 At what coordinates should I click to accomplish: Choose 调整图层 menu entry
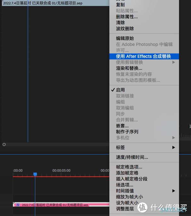[144, 209]
